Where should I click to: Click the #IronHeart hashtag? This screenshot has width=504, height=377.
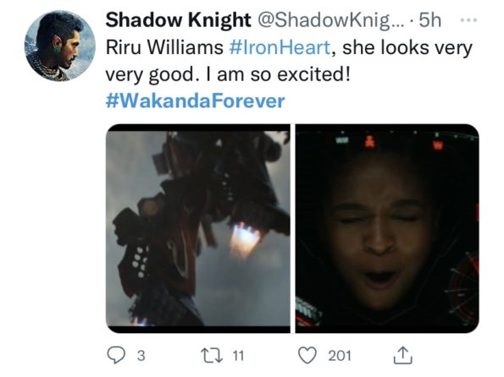[280, 47]
